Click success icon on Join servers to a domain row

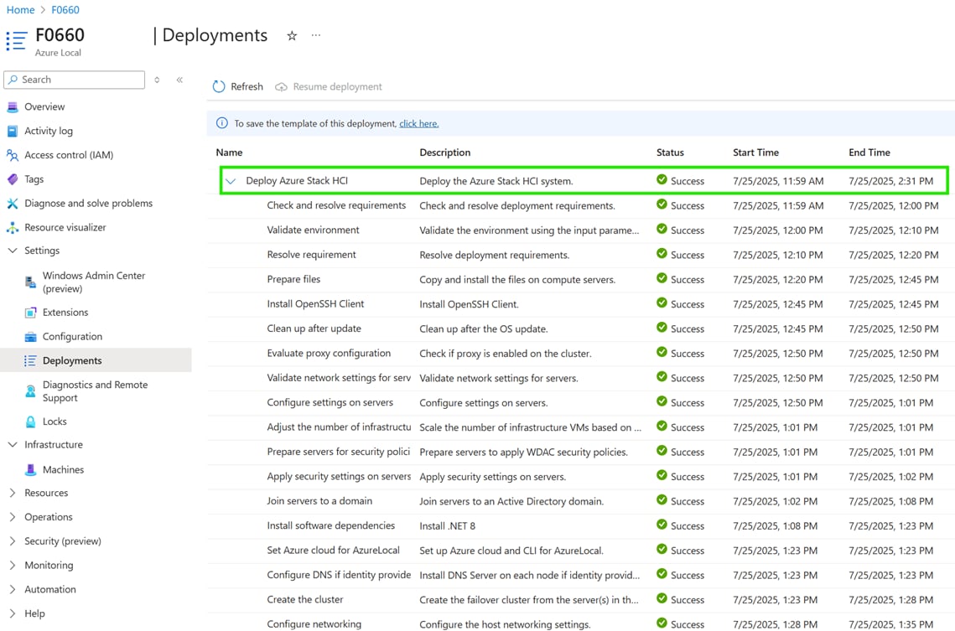pyautogui.click(x=662, y=499)
